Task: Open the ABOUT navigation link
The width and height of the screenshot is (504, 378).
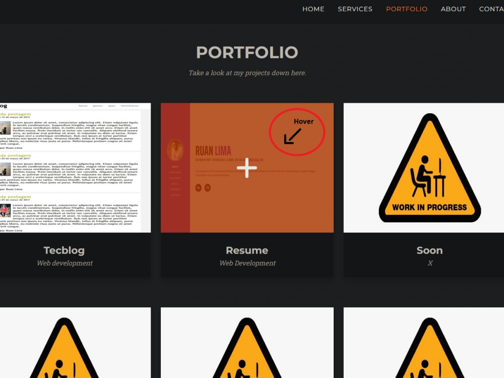Action: coord(453,9)
